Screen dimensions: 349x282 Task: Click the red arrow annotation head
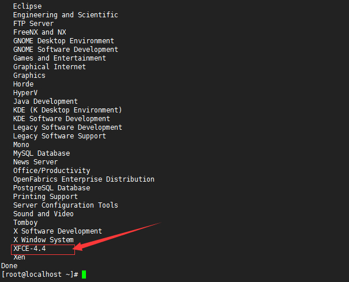tap(78, 247)
